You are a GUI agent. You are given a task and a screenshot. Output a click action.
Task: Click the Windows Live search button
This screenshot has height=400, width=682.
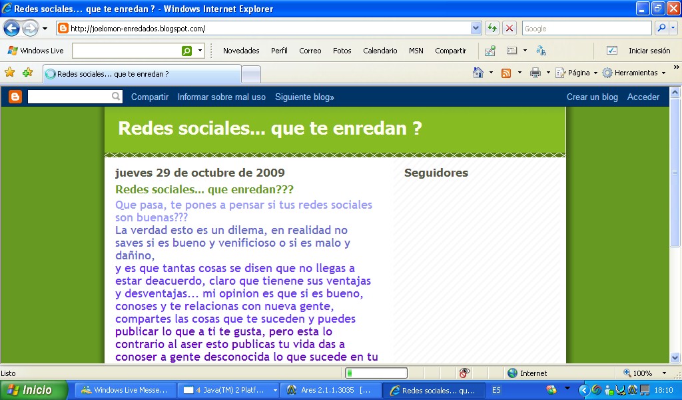pyautogui.click(x=187, y=51)
